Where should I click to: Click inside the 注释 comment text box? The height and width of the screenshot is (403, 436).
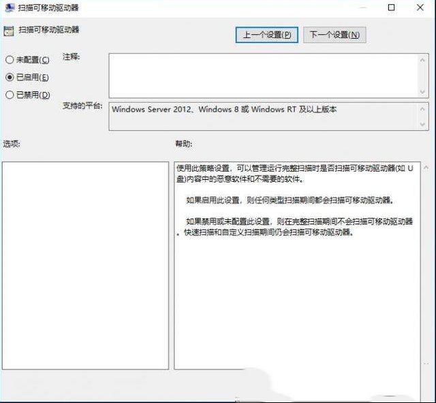(264, 76)
